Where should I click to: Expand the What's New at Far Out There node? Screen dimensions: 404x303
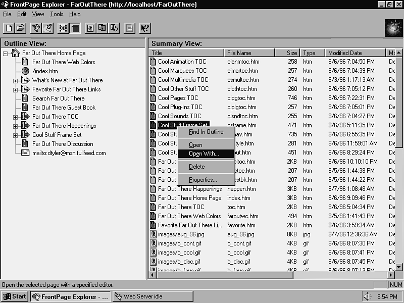15,81
